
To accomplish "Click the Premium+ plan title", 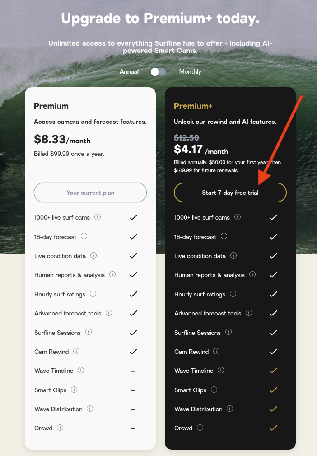I will [193, 106].
